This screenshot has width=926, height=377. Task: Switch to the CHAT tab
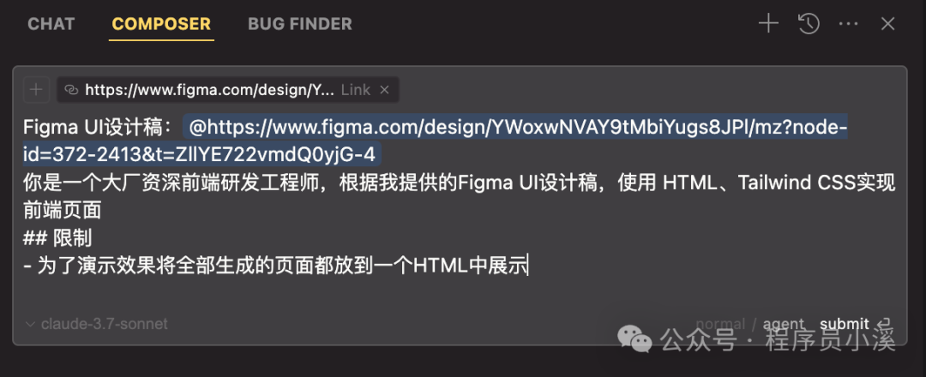coord(51,24)
